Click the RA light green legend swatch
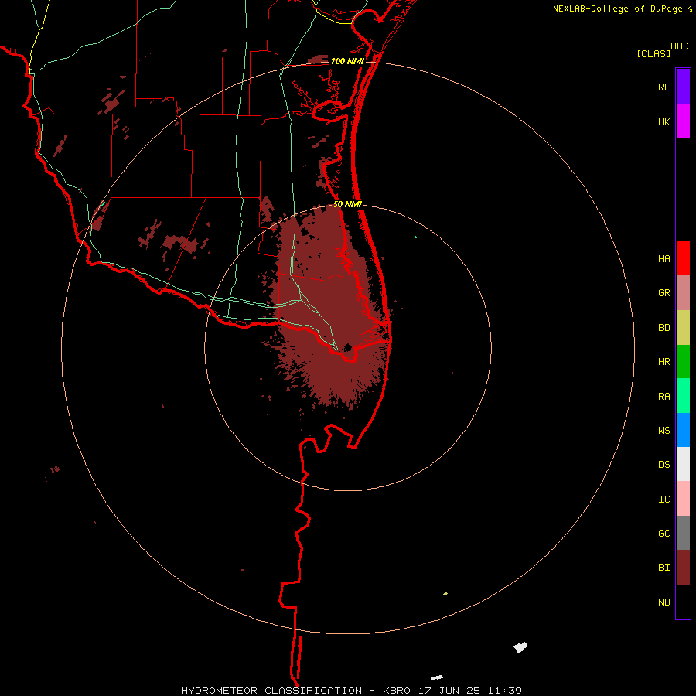Screen dimensions: 696x696 [683, 396]
